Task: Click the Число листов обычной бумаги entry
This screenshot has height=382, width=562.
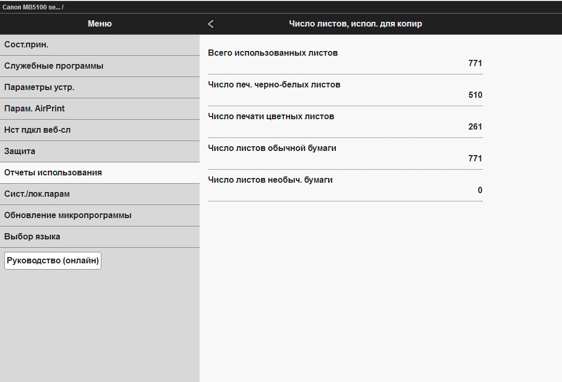Action: pos(345,154)
